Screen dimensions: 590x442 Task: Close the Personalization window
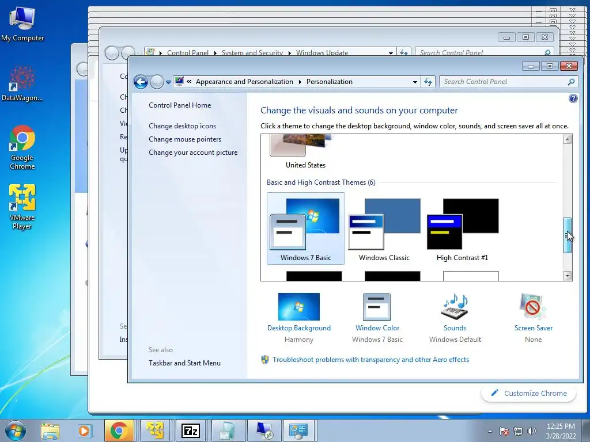click(x=569, y=66)
